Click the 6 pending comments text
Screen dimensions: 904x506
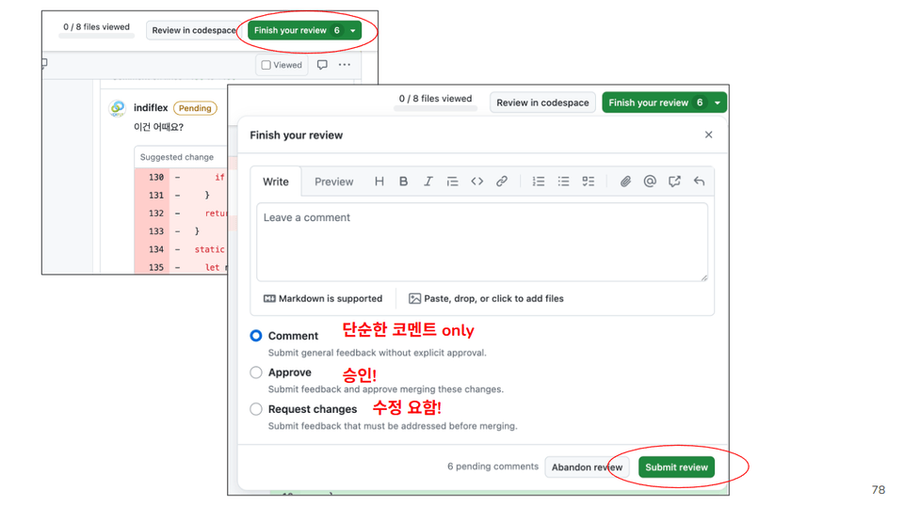tap(492, 466)
